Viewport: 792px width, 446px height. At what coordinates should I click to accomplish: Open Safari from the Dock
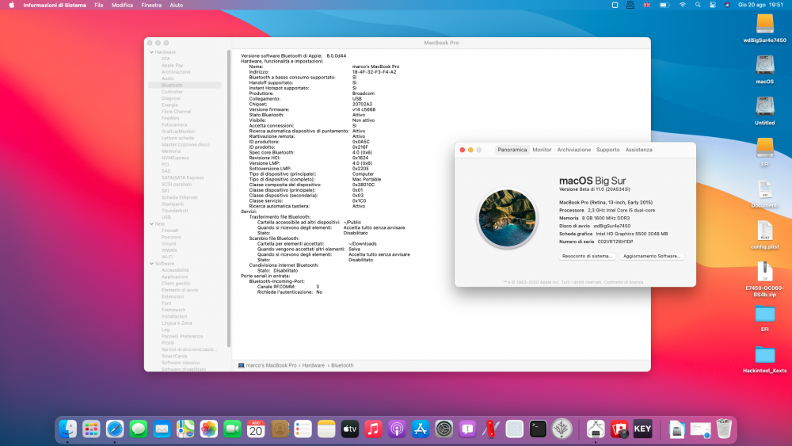coord(115,429)
